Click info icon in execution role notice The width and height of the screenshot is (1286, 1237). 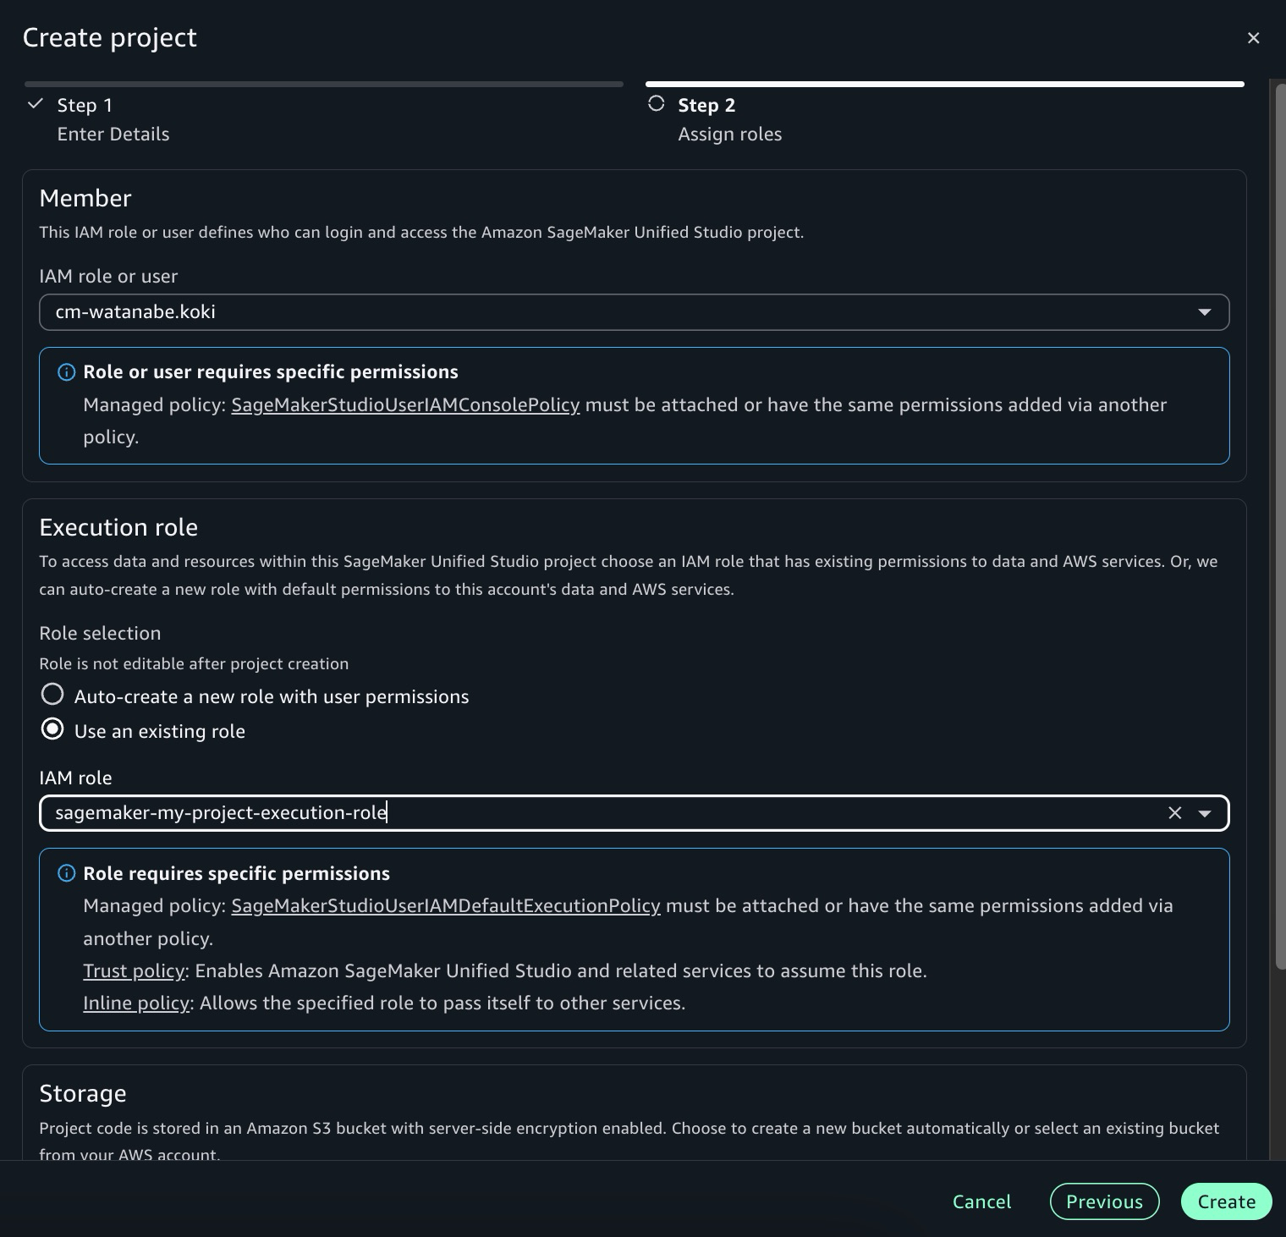pos(66,873)
